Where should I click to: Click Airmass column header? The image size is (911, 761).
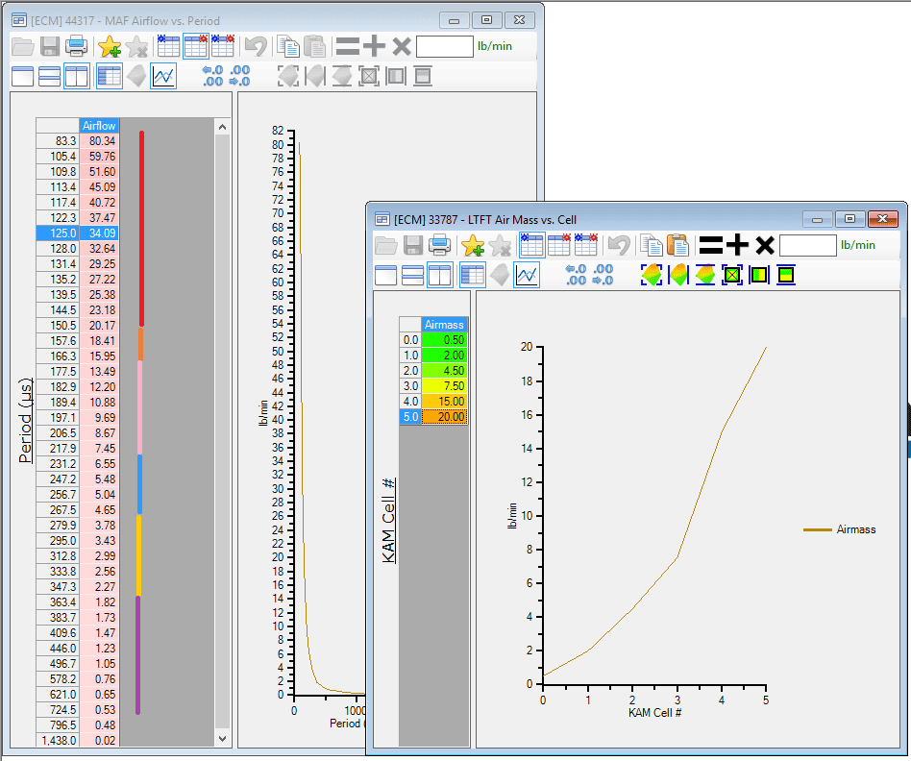pyautogui.click(x=444, y=324)
